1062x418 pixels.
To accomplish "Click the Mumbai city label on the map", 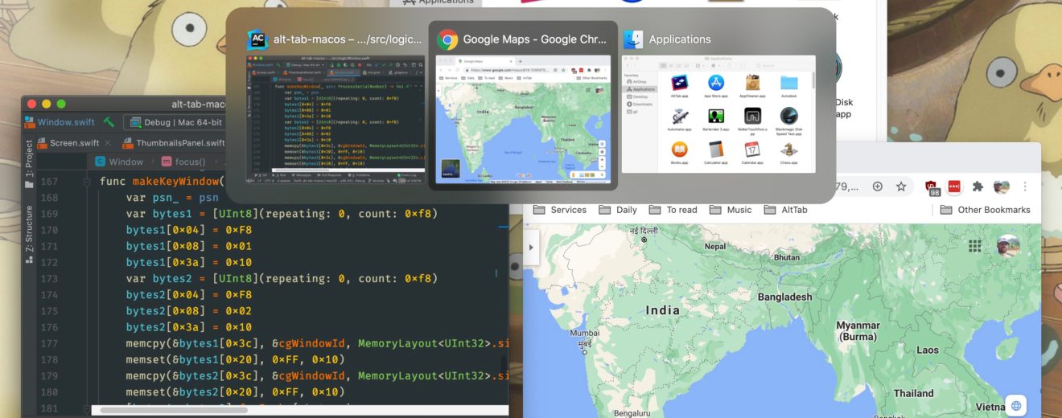I will pyautogui.click(x=584, y=337).
